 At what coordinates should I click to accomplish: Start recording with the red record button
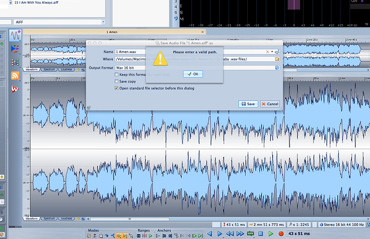click(x=281, y=234)
